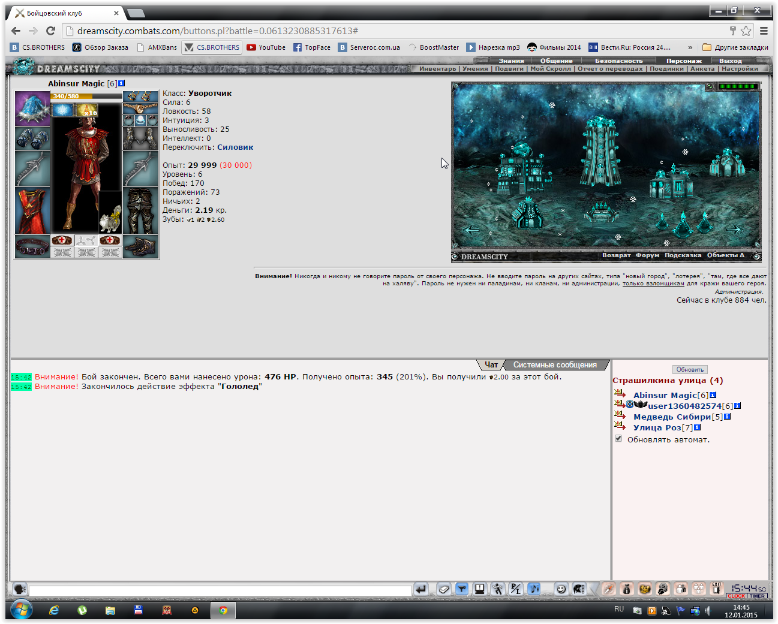Open Системные сообщения tab
Image resolution: width=778 pixels, height=624 pixels.
click(x=555, y=364)
